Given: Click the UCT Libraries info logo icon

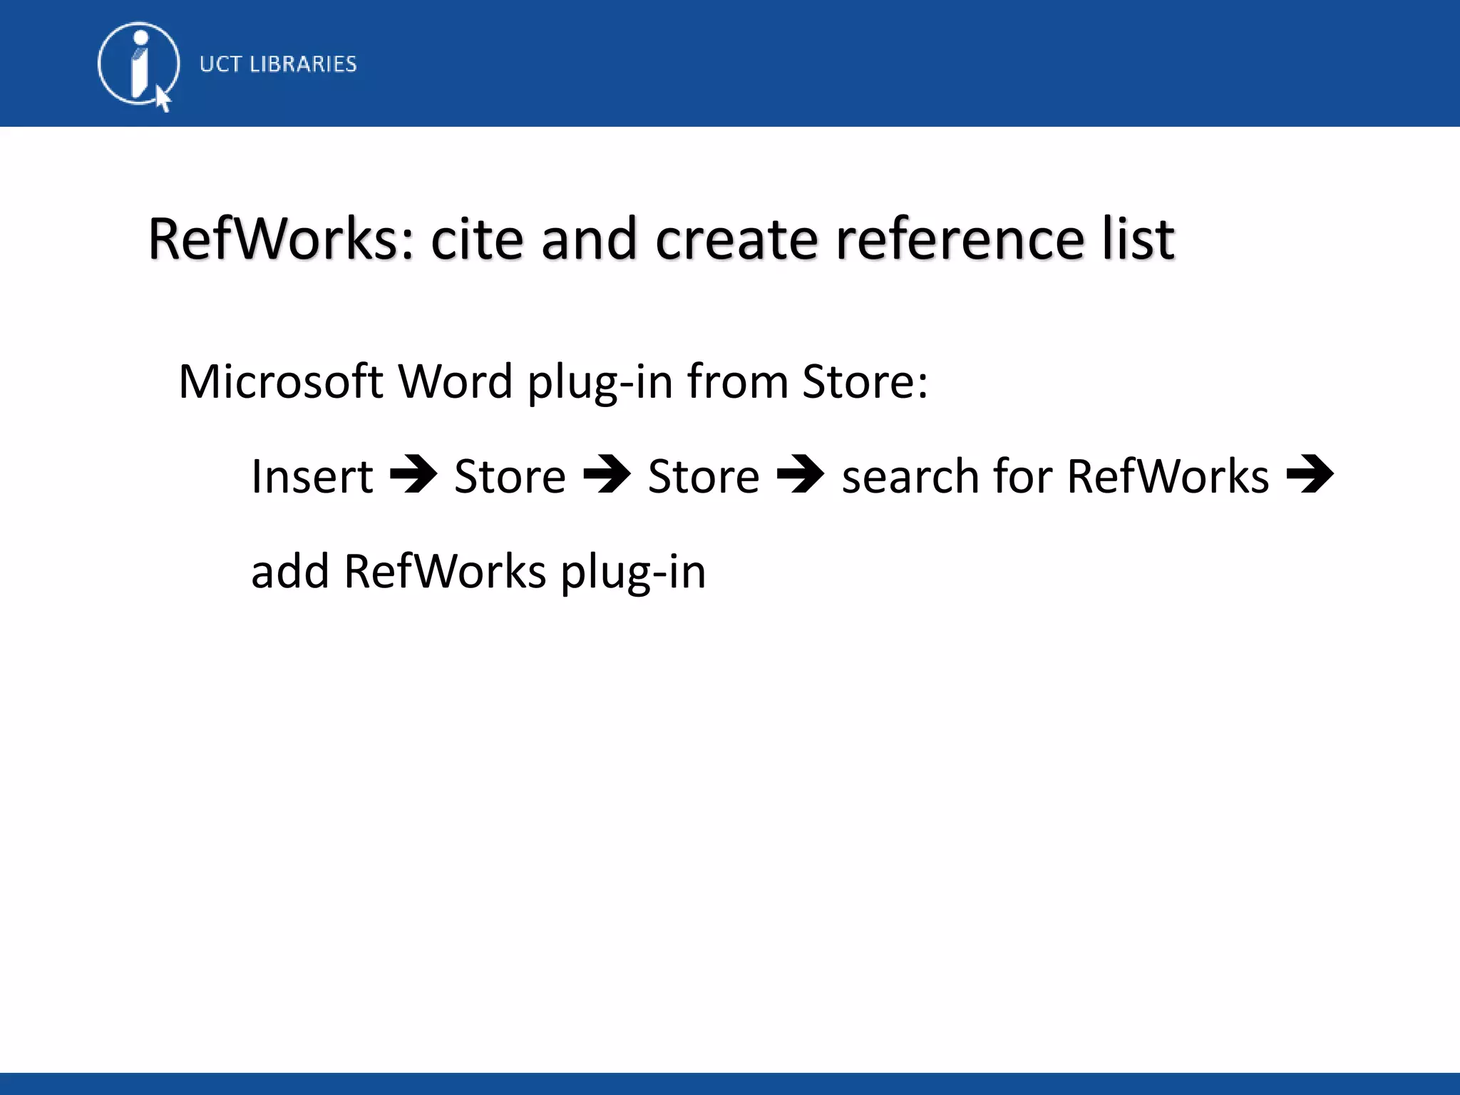Looking at the screenshot, I should coord(138,66).
